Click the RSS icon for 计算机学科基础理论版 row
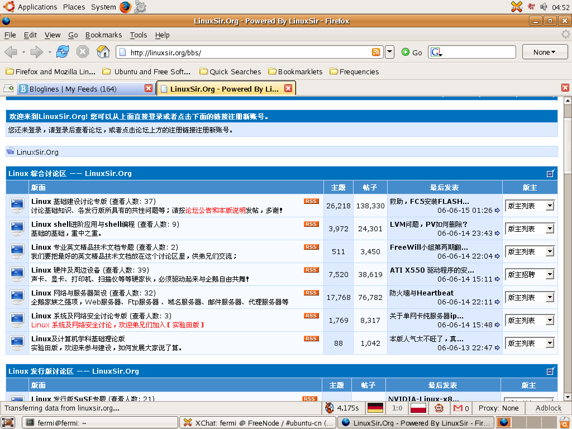Viewport: 572px width, 429px height. pyautogui.click(x=311, y=339)
